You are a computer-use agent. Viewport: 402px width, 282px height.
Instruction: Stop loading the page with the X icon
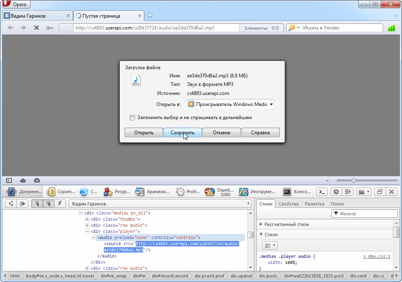37,28
